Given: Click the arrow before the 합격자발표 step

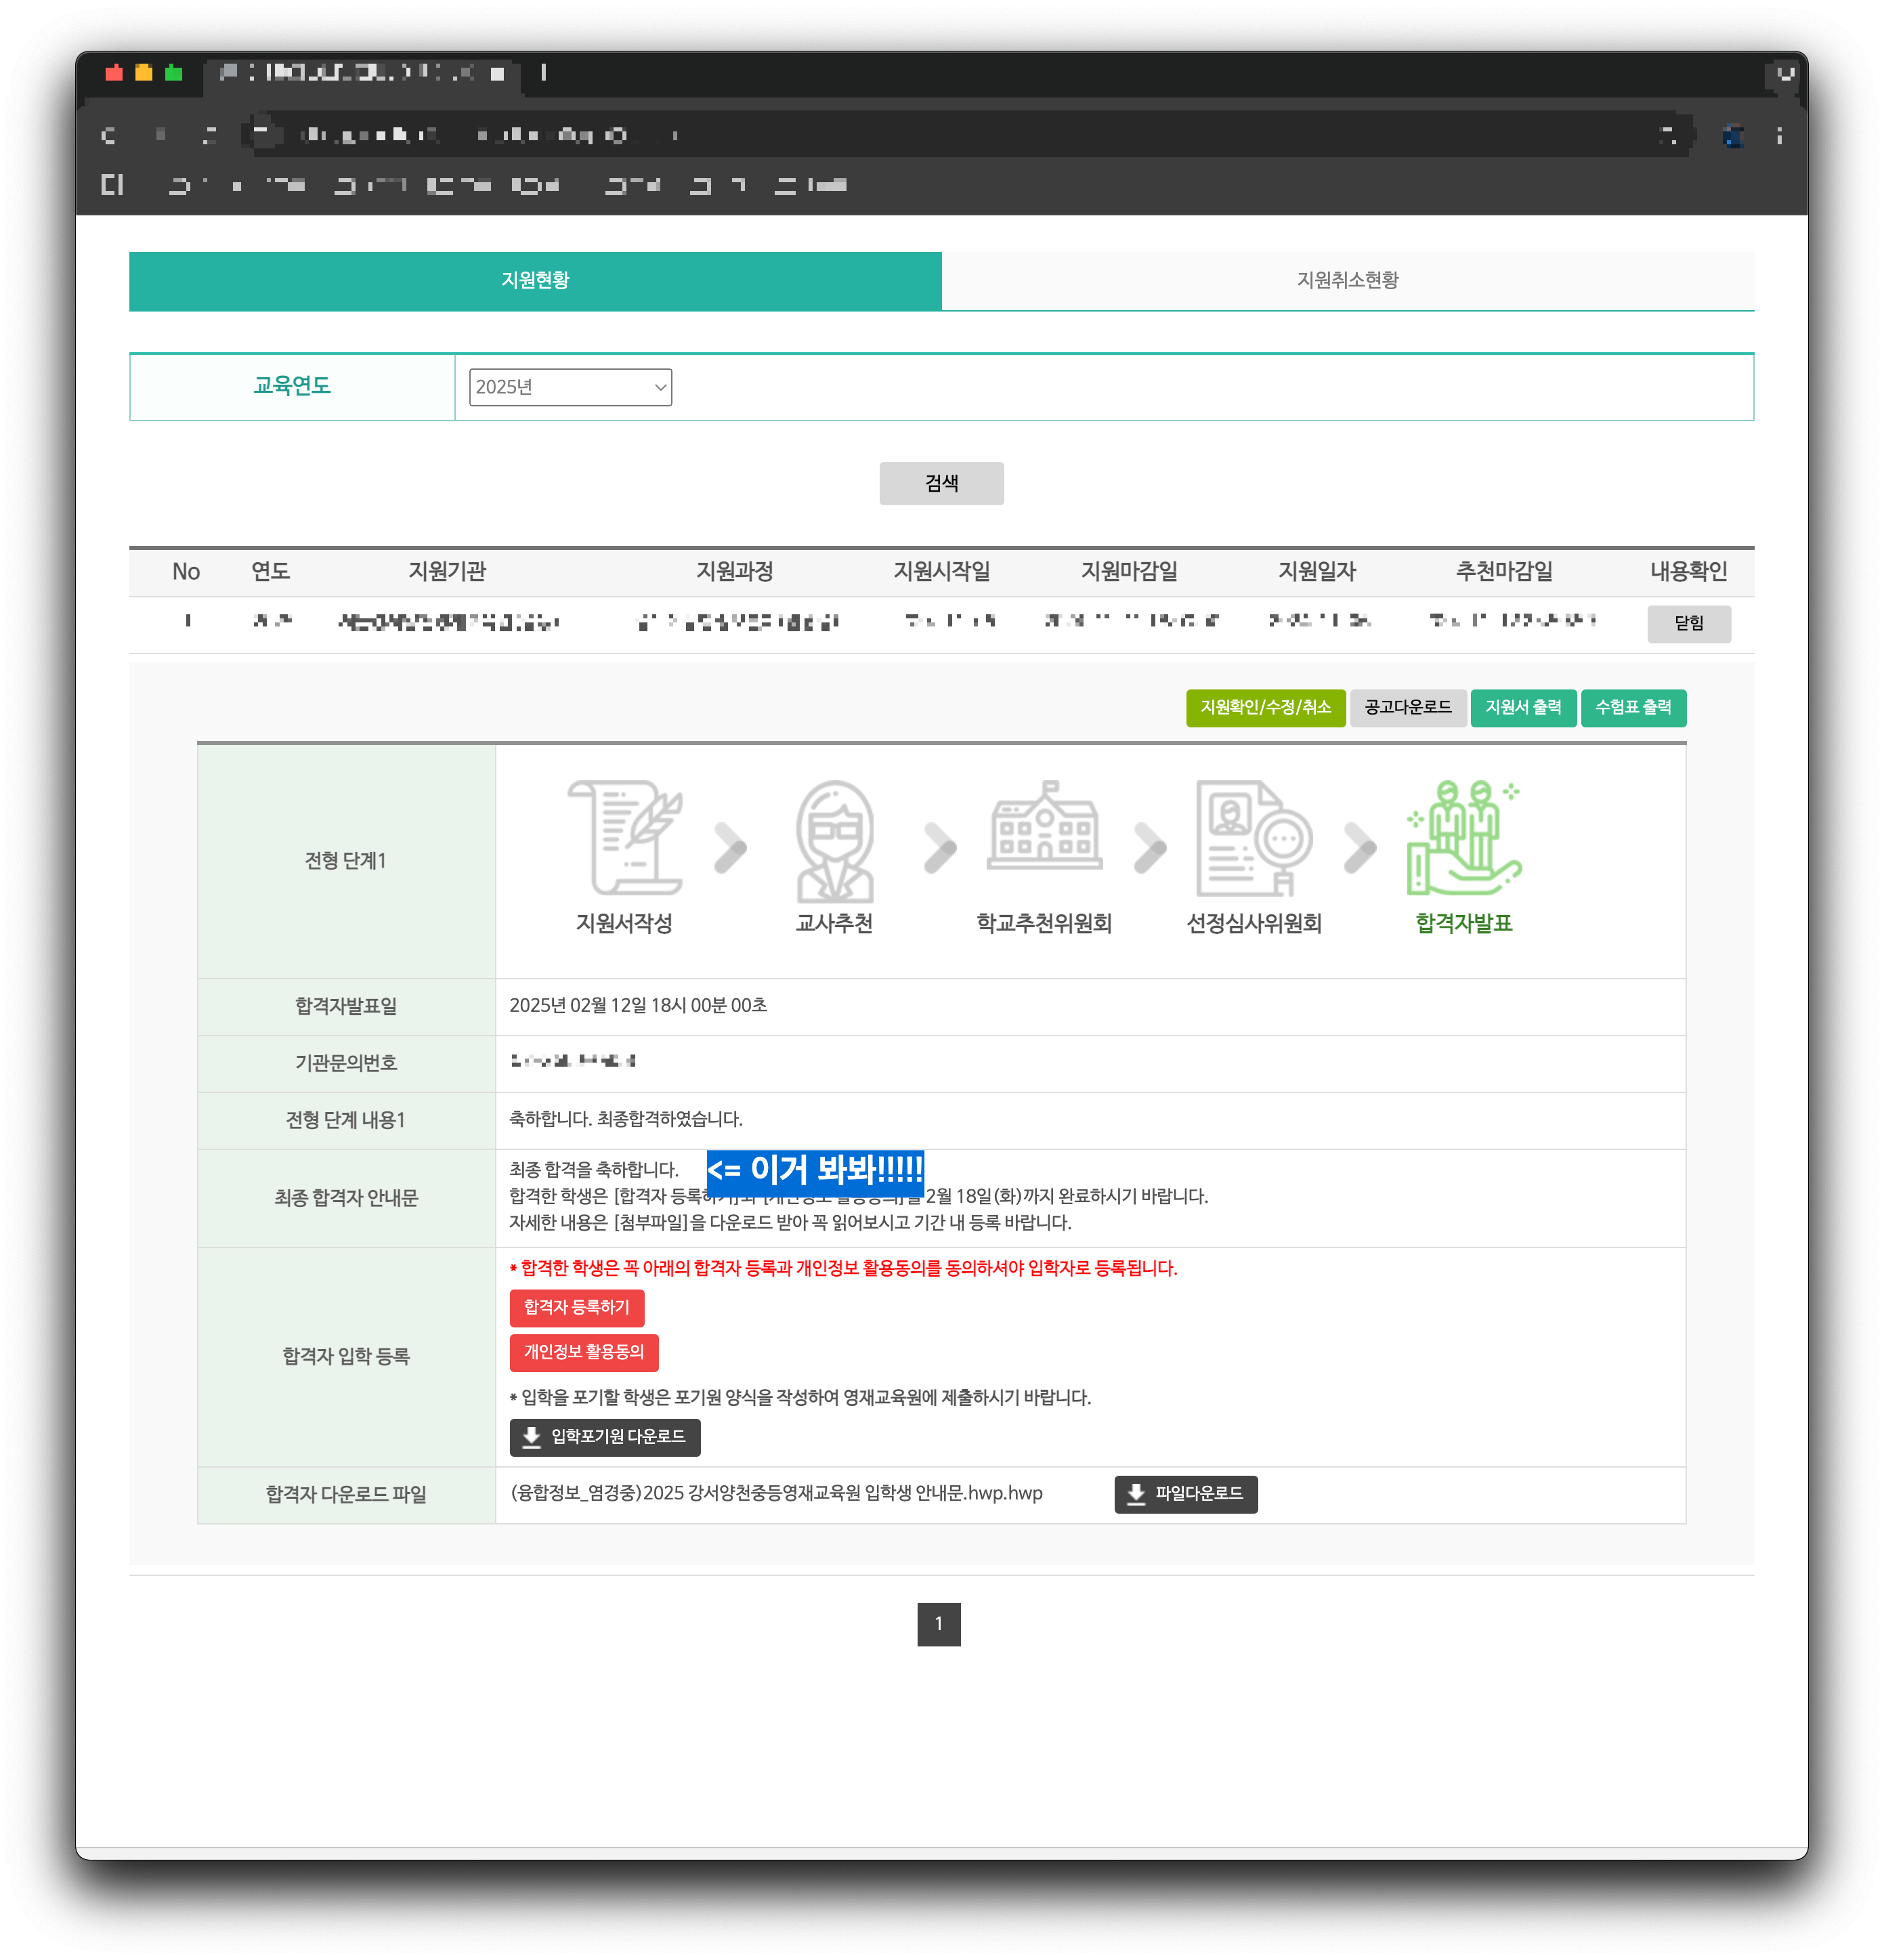Looking at the screenshot, I should (1359, 848).
